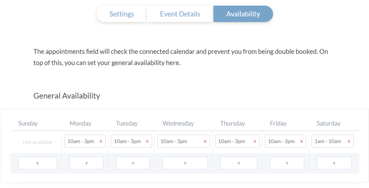This screenshot has width=369, height=188.
Task: Add a time slot for Sunday
Action: click(37, 163)
